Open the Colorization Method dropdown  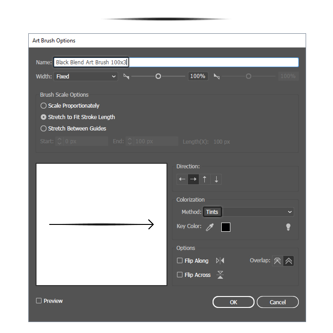[249, 212]
